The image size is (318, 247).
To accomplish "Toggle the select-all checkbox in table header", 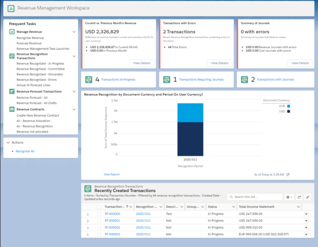I will (x=99, y=207).
